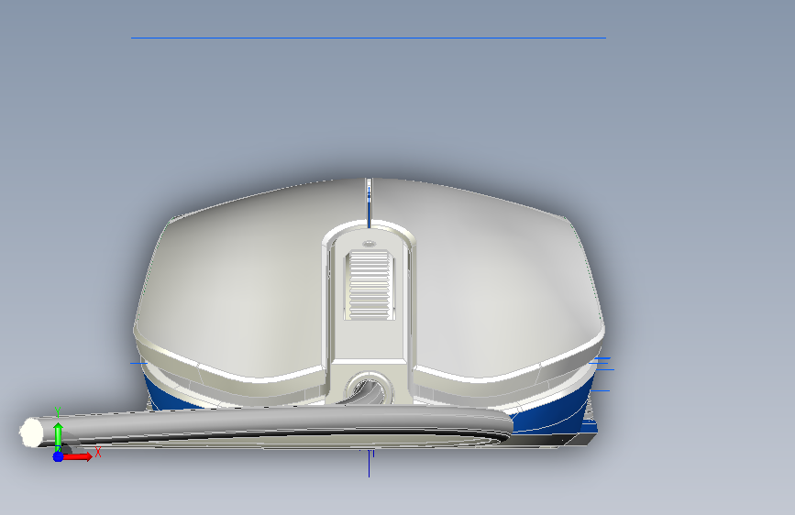Select the left mouse button surface
Screen dimensions: 795x515
point(233,284)
